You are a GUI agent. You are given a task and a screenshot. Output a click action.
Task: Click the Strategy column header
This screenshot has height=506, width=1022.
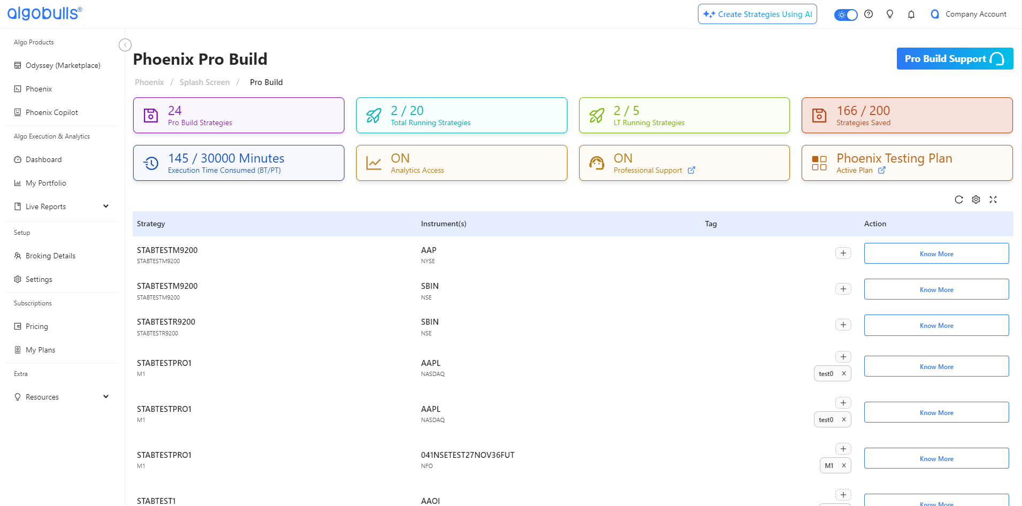[151, 224]
